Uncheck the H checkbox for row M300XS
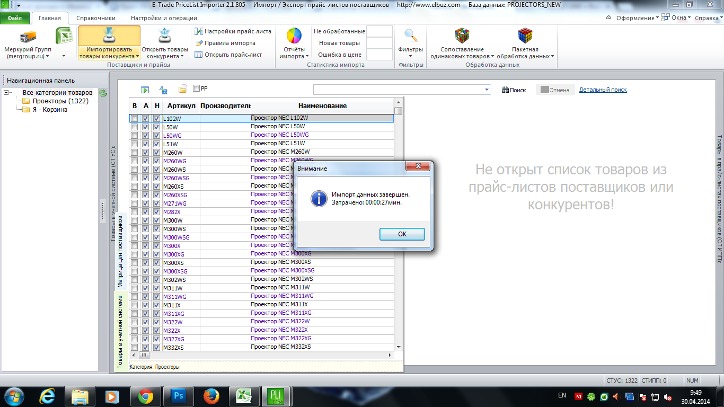724x407 pixels. [156, 263]
